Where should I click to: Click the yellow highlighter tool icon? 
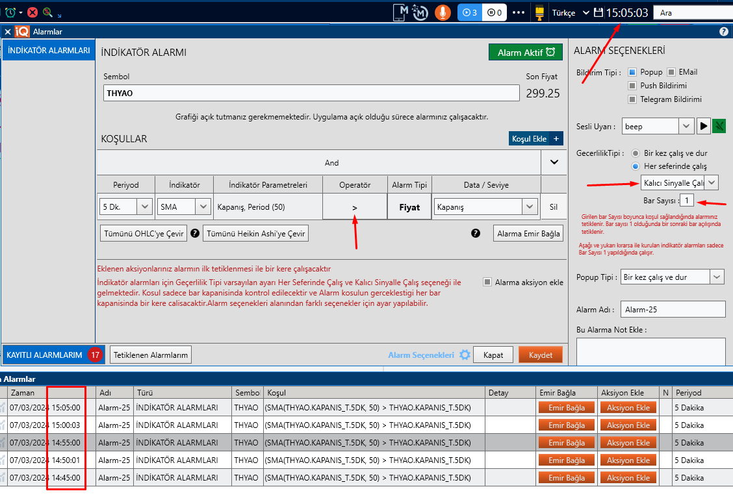pos(539,12)
